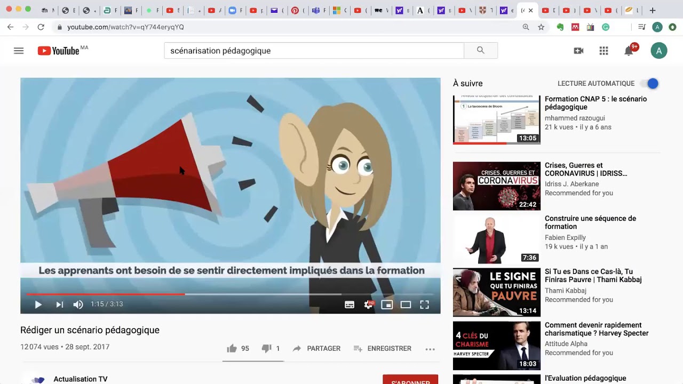Viewport: 683px width, 384px height.
Task: Seek in the video progress bar
Action: (231, 294)
